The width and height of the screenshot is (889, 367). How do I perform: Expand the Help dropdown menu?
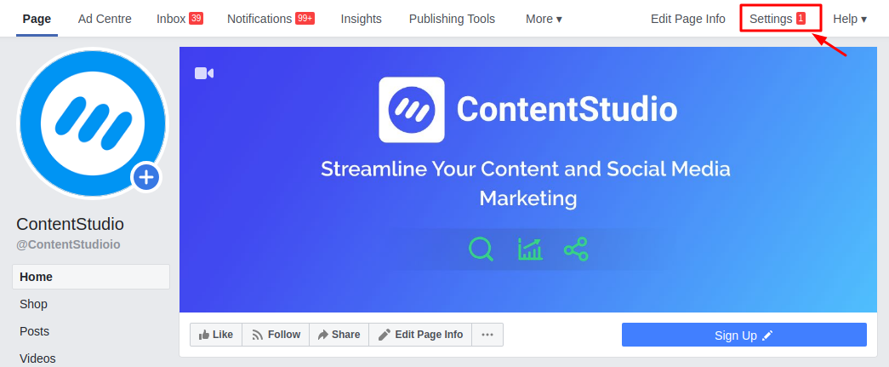point(850,19)
